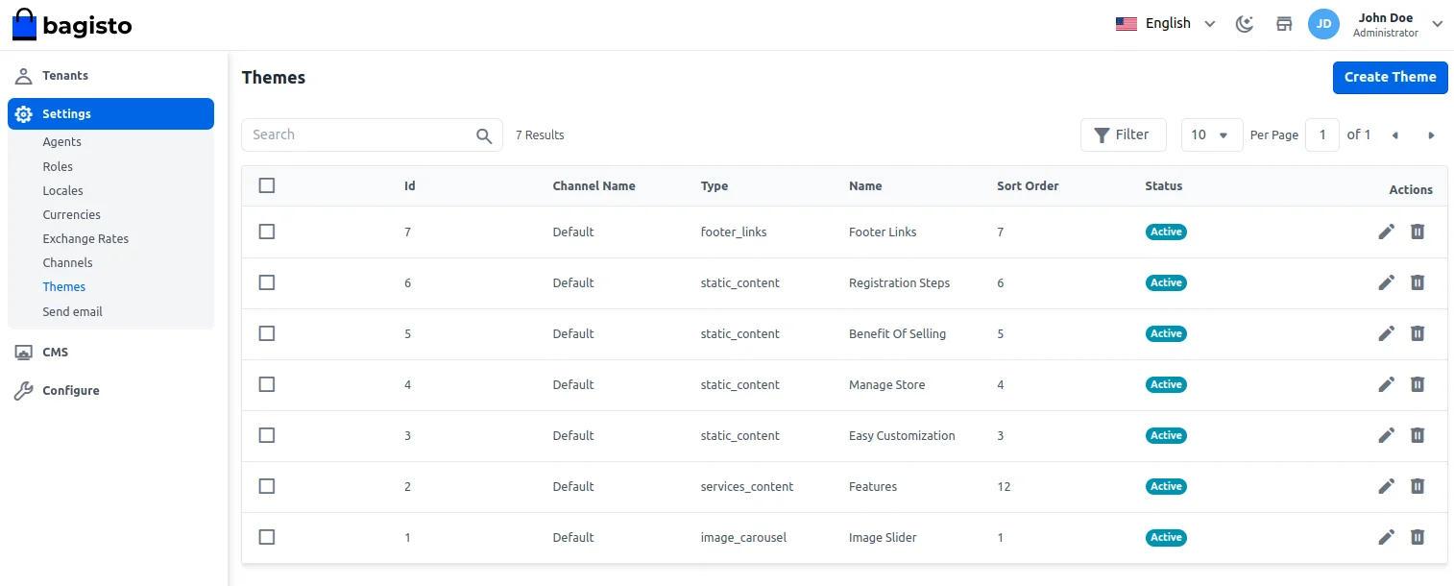
Task: Check the Manage Store row checkbox
Action: point(267,384)
